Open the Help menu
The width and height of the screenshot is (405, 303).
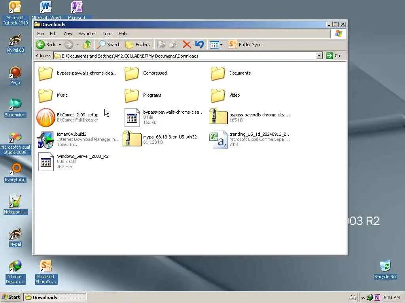(x=123, y=34)
